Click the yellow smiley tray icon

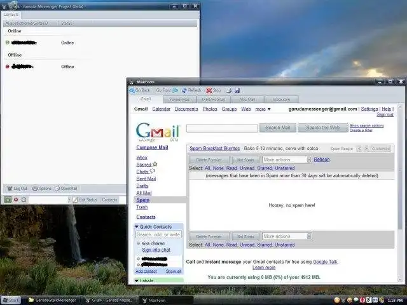(x=350, y=301)
